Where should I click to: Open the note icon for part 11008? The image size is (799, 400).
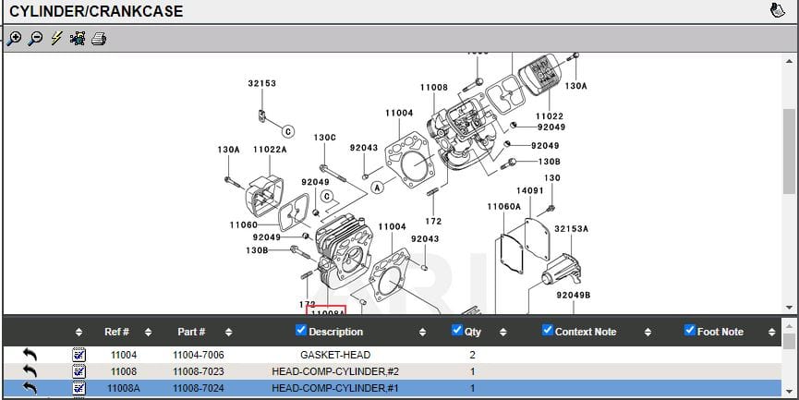pos(79,371)
